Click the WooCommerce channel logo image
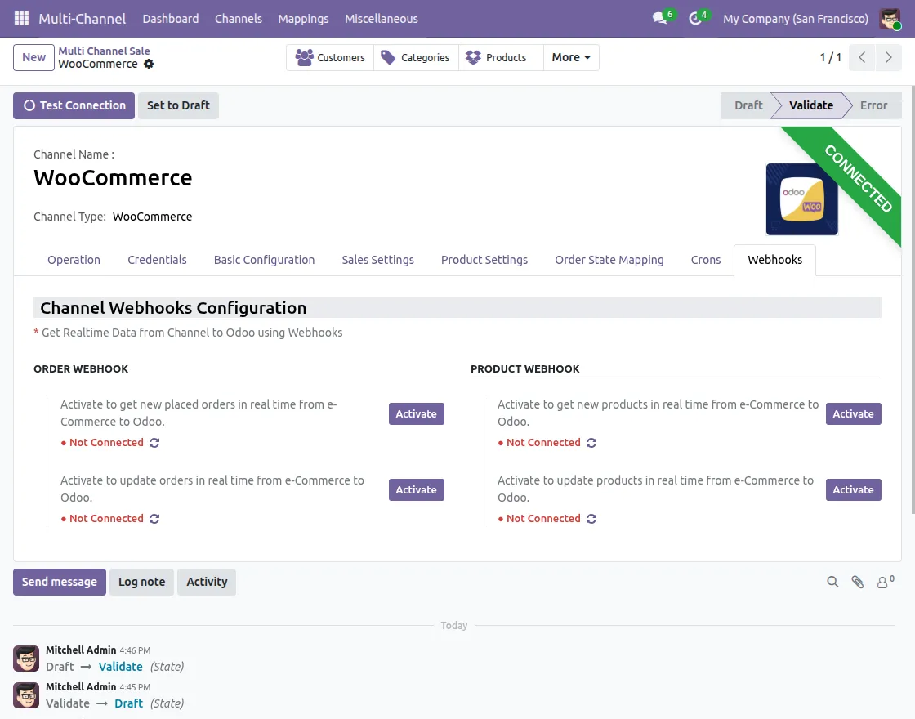 pos(801,199)
